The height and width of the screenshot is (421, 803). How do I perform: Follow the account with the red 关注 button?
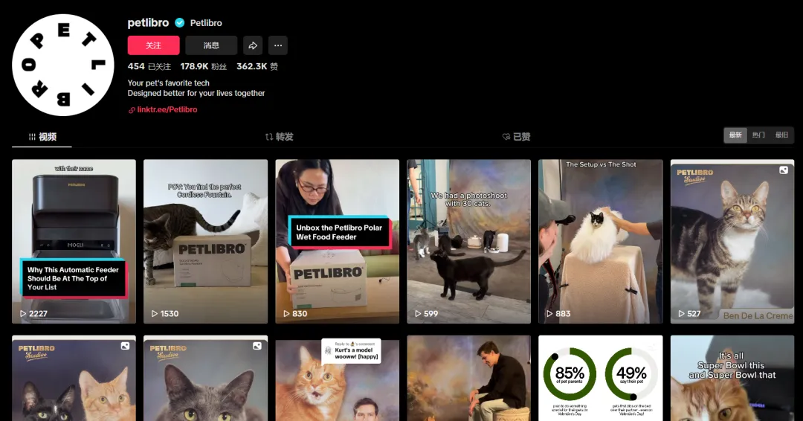(x=154, y=45)
